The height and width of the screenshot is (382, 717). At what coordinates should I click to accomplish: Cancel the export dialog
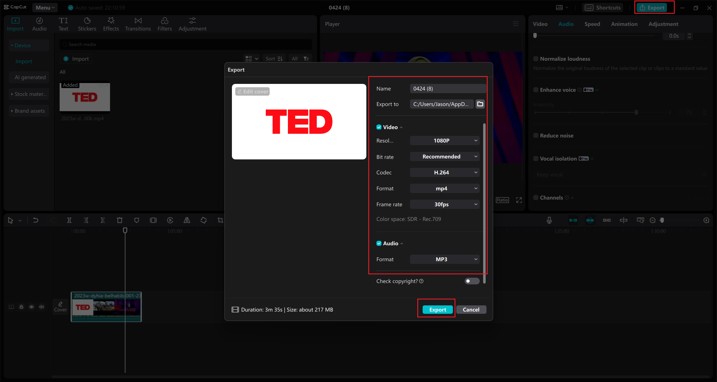click(471, 310)
